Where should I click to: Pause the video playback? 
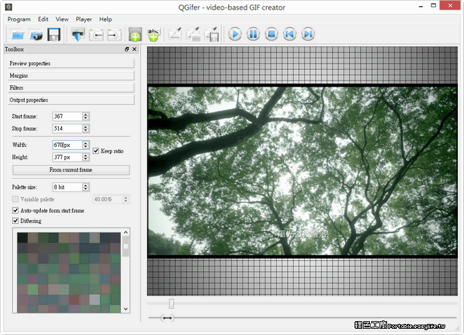(x=253, y=34)
